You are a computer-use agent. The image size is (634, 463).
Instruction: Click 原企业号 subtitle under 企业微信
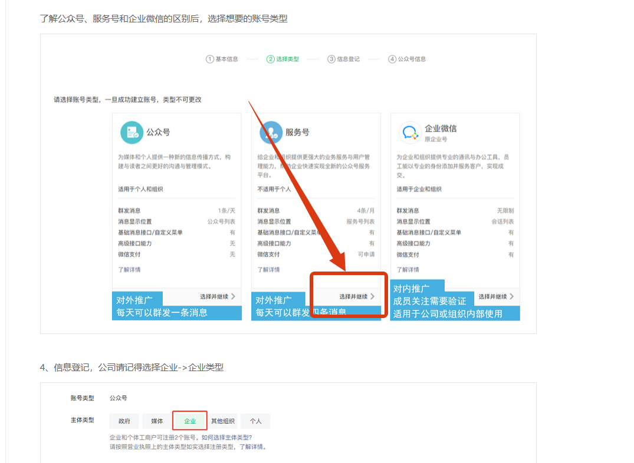coord(436,140)
